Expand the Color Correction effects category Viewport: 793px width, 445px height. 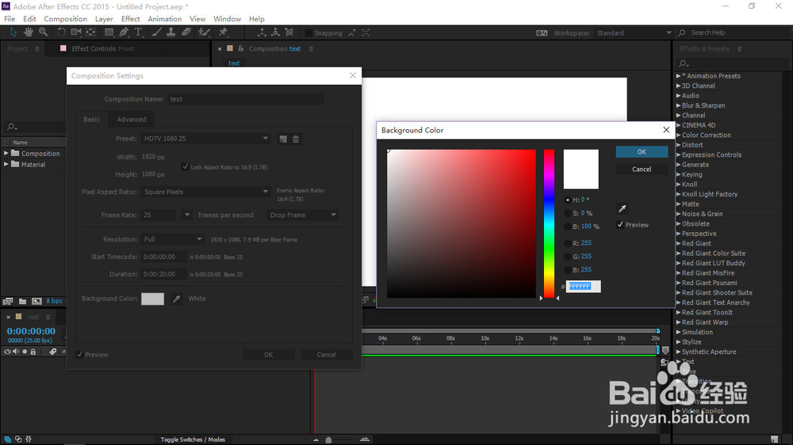click(679, 135)
